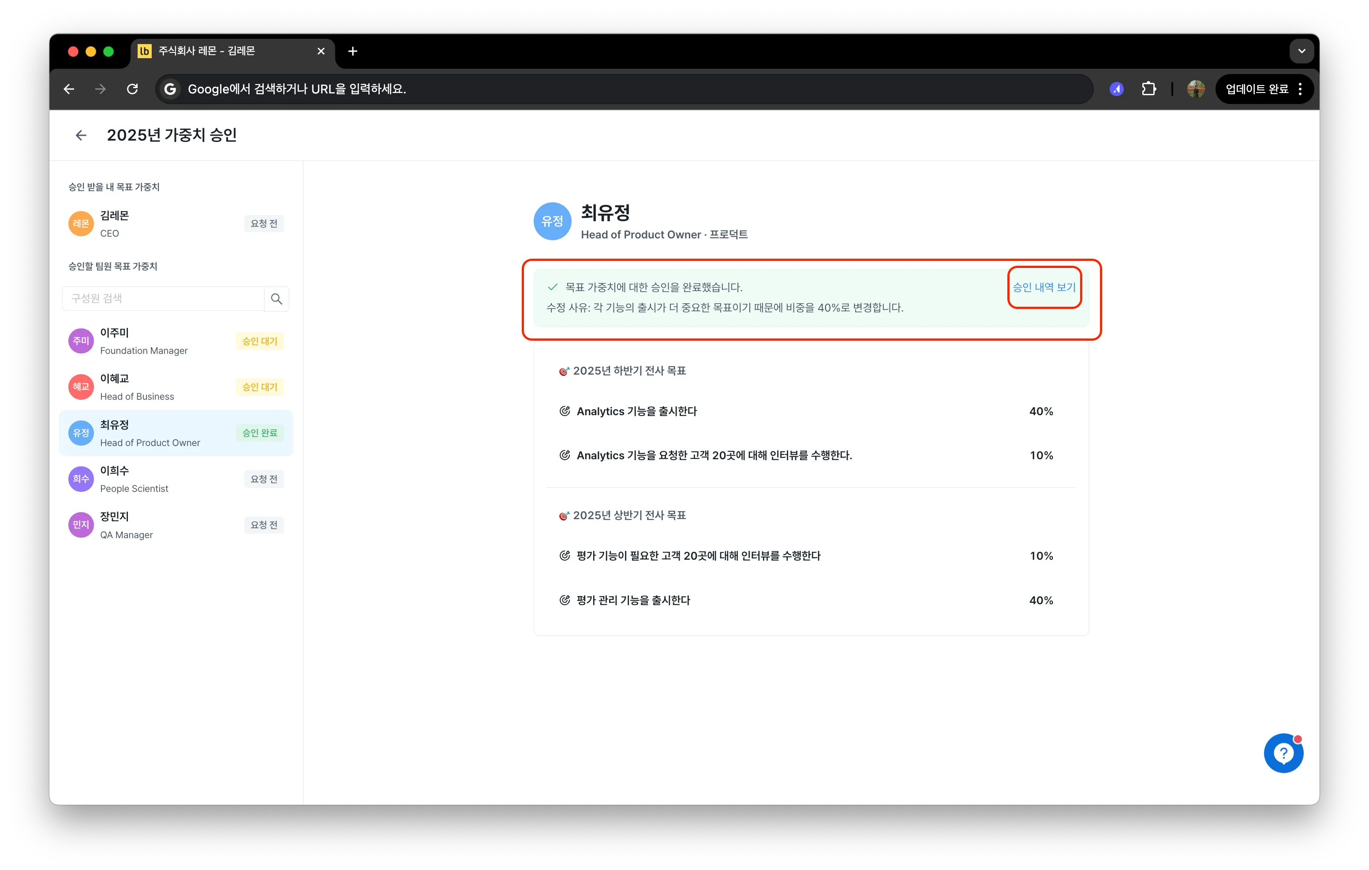Click the goal 'Analytics 기능을 출시한다'
The image size is (1369, 870).
(x=637, y=411)
